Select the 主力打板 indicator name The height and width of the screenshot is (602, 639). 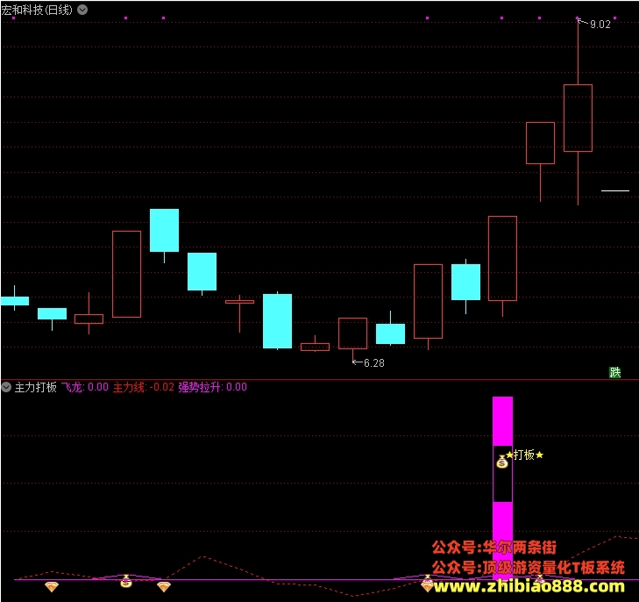[x=35, y=387]
